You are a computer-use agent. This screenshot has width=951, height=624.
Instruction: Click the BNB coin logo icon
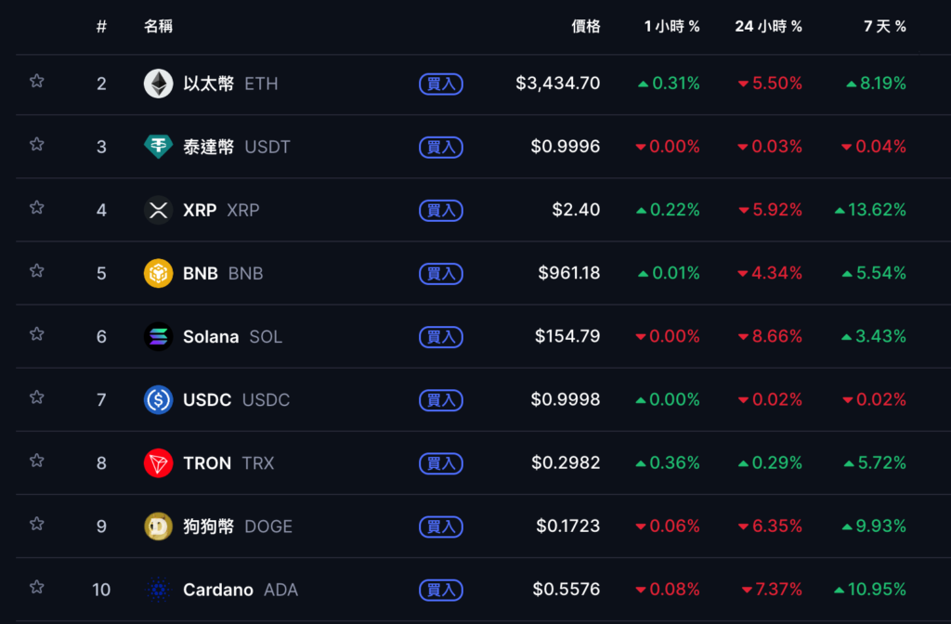point(158,273)
